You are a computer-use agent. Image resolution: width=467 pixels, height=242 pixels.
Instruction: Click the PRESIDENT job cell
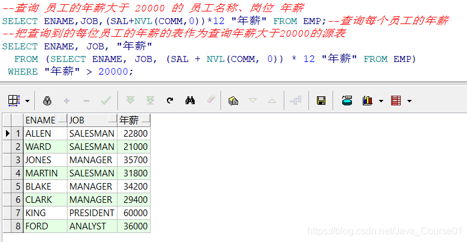(92, 213)
